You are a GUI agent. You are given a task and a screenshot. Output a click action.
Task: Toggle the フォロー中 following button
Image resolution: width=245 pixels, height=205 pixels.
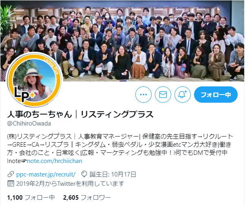click(x=216, y=95)
